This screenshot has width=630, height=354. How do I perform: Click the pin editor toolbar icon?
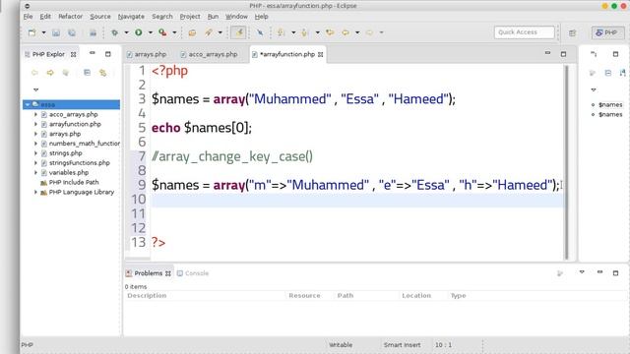tap(260, 32)
